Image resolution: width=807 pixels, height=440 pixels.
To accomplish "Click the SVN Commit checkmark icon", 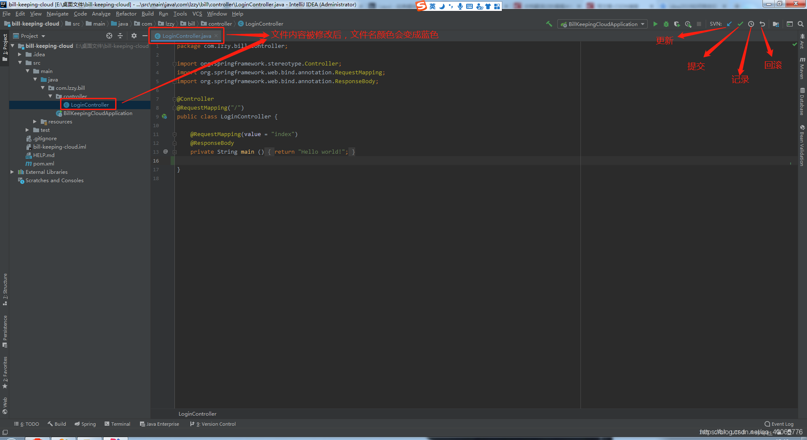I will click(740, 24).
